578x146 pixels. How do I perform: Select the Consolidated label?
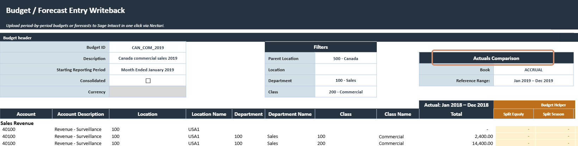tap(93, 81)
